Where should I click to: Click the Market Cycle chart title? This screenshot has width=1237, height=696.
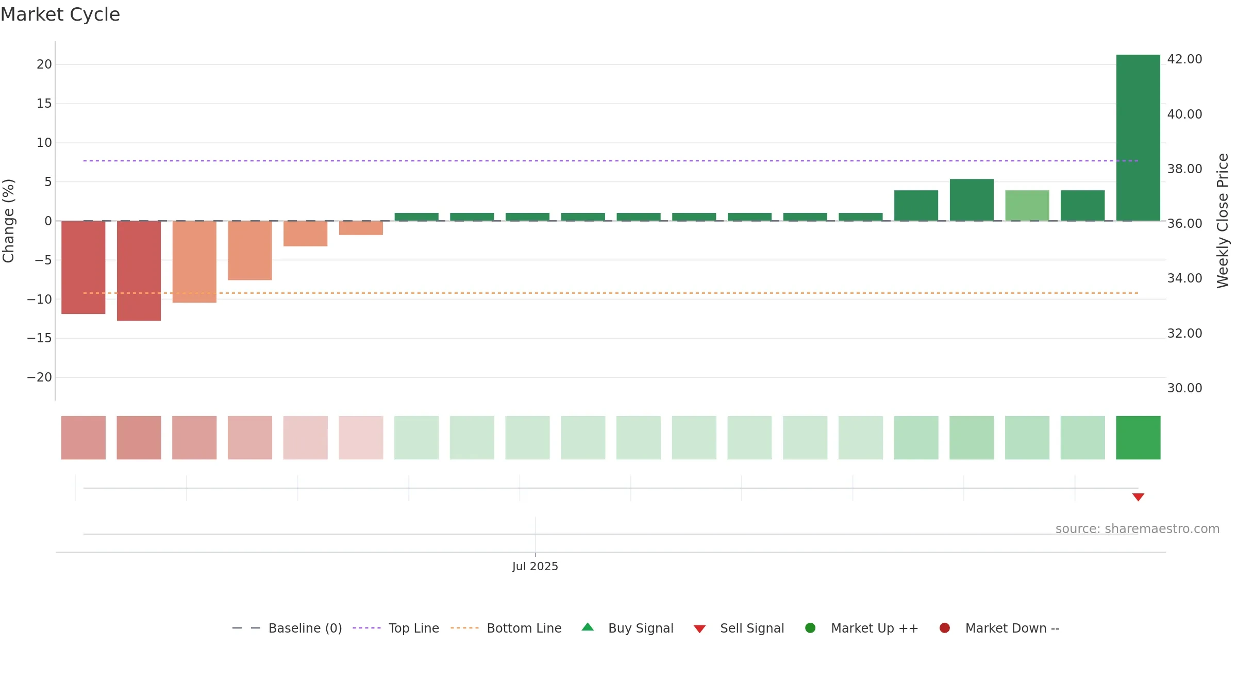[x=60, y=14]
